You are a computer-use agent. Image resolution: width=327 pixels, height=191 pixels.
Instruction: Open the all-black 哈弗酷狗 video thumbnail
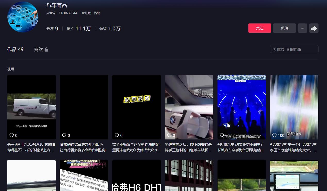coord(84,107)
